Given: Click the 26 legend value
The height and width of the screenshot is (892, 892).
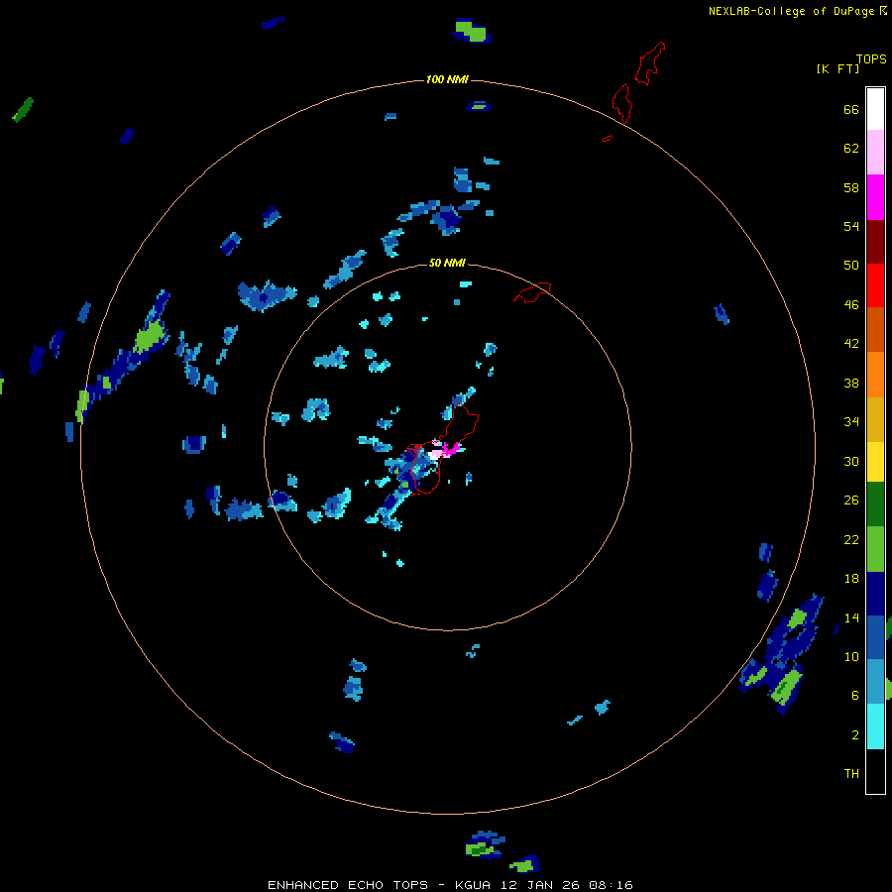Looking at the screenshot, I should pyautogui.click(x=851, y=501).
